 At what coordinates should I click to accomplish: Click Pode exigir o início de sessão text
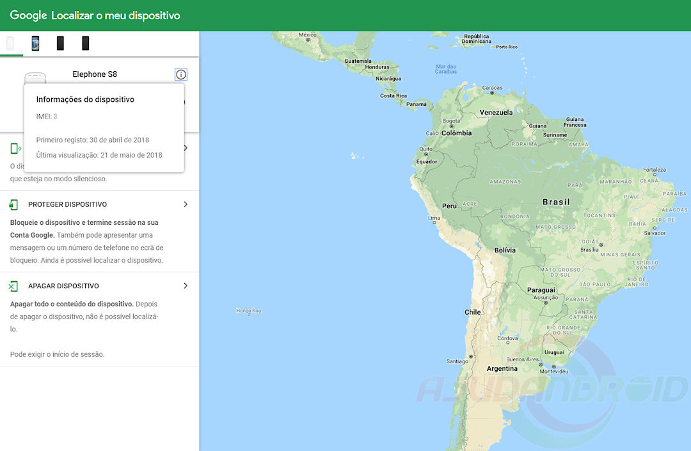point(58,354)
